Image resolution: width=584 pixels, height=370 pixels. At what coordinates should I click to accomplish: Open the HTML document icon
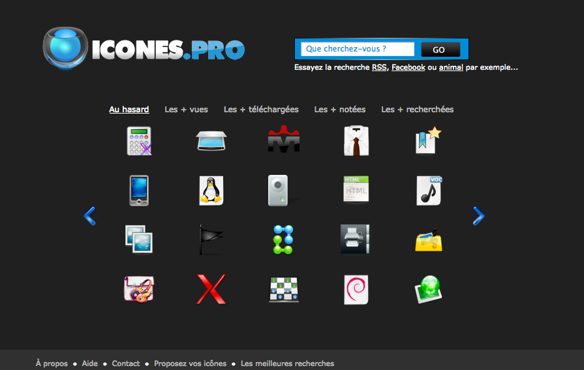[356, 190]
